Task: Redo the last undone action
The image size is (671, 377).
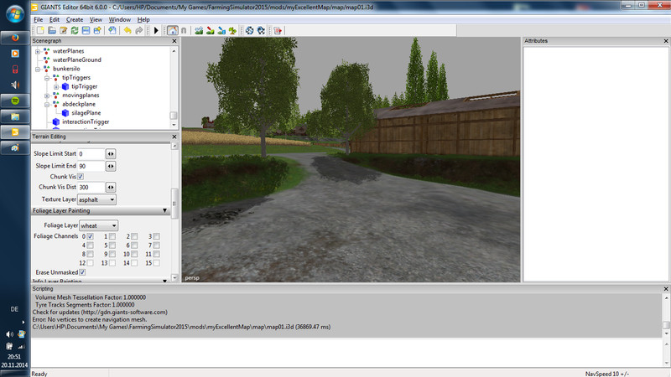Action: pos(138,30)
